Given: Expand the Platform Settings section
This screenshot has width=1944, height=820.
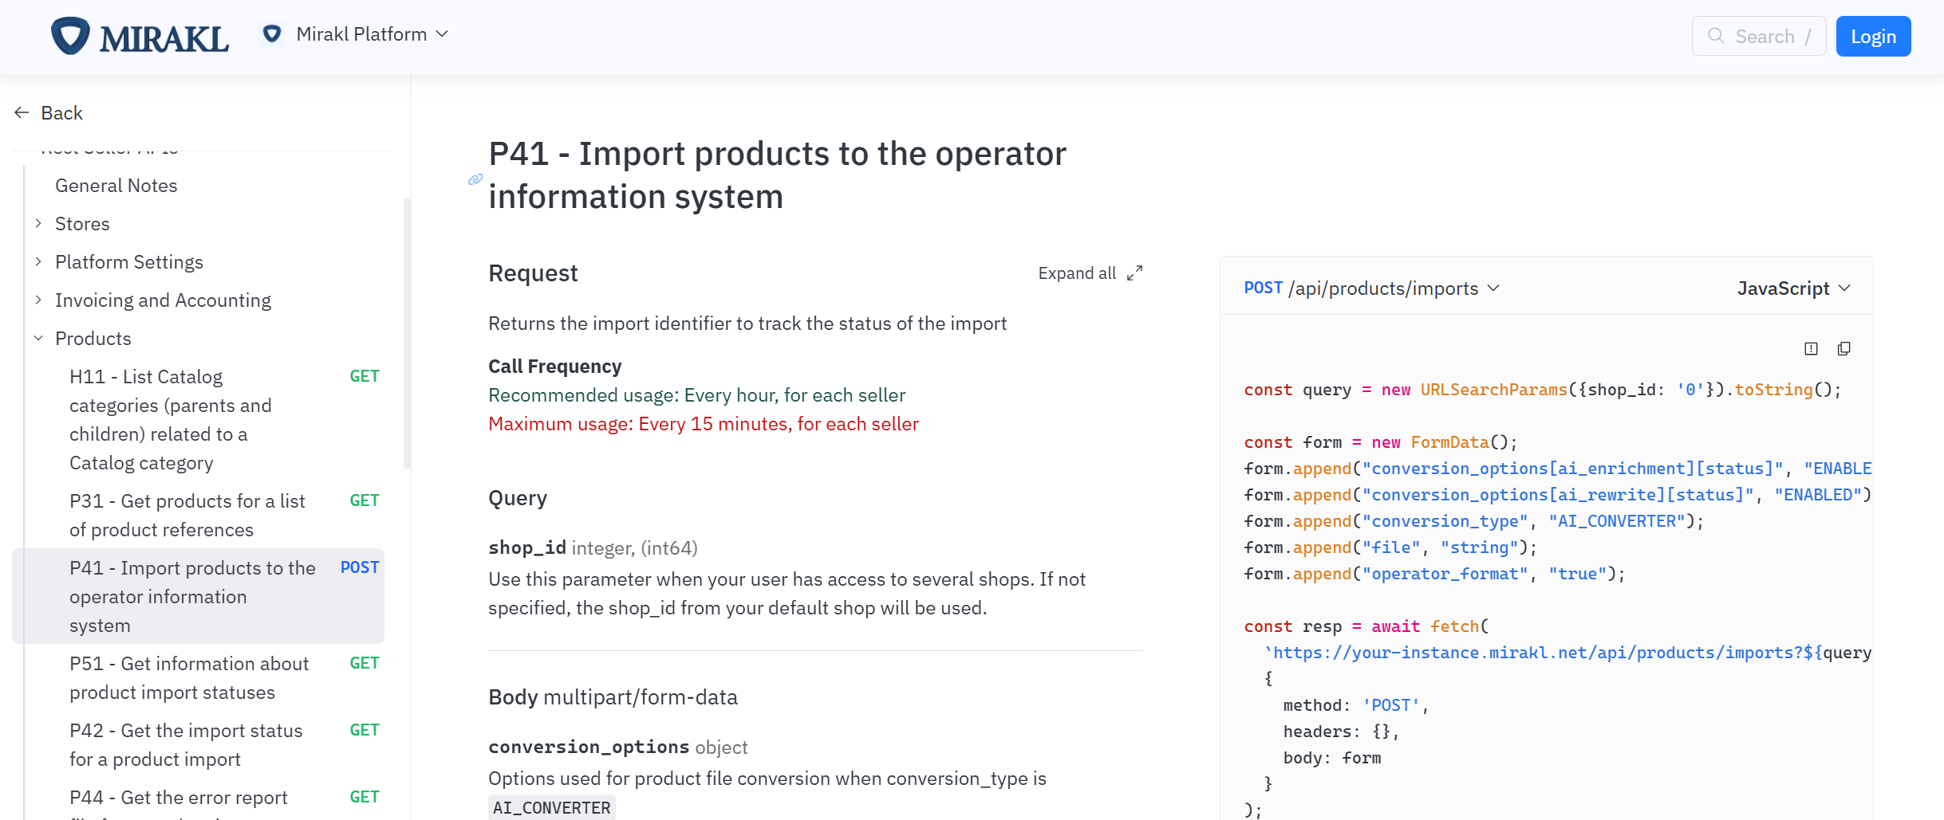Looking at the screenshot, I should [39, 261].
